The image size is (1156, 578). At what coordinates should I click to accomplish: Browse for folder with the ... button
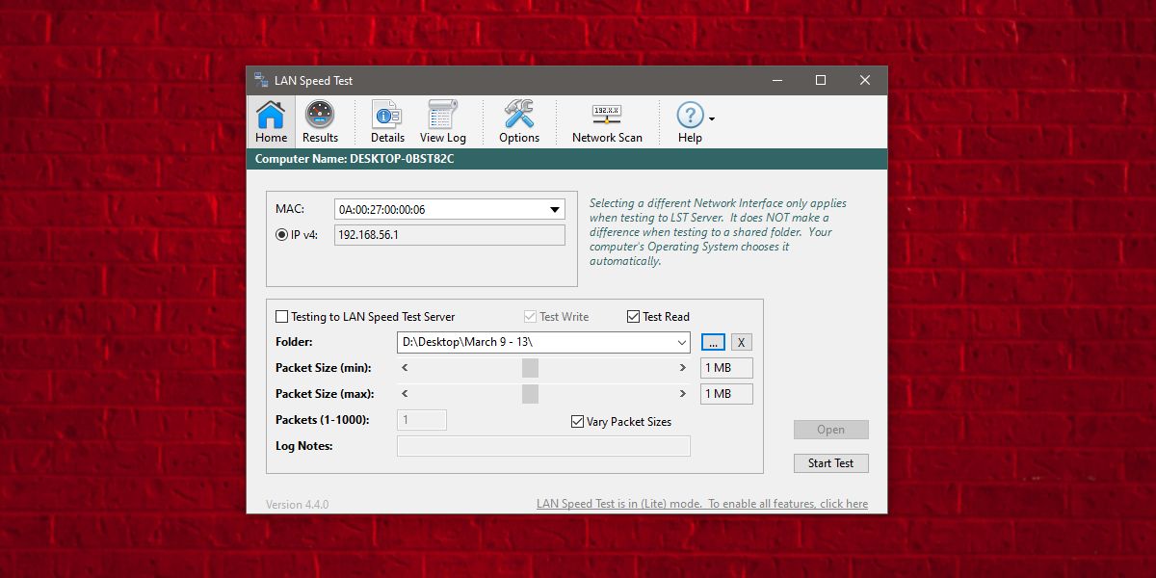point(713,342)
